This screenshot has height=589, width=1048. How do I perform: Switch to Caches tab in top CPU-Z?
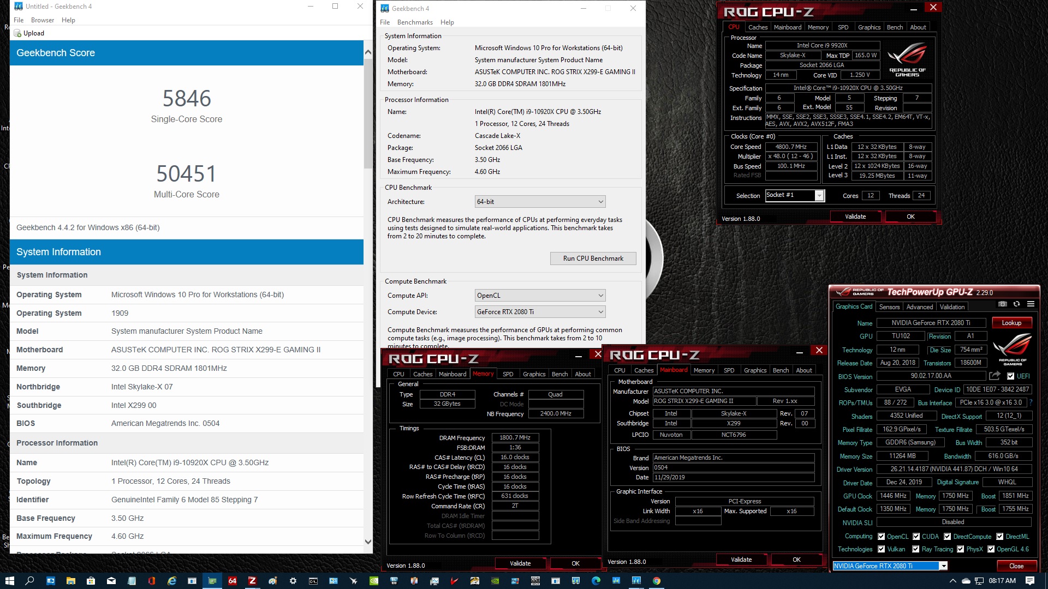point(758,27)
